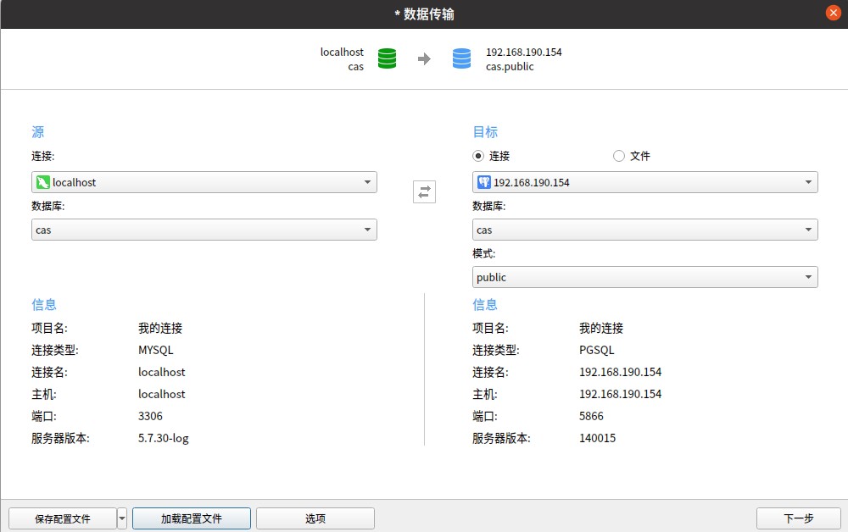Click the 保存配置文件 button
Viewport: 848px width, 532px height.
click(63, 518)
